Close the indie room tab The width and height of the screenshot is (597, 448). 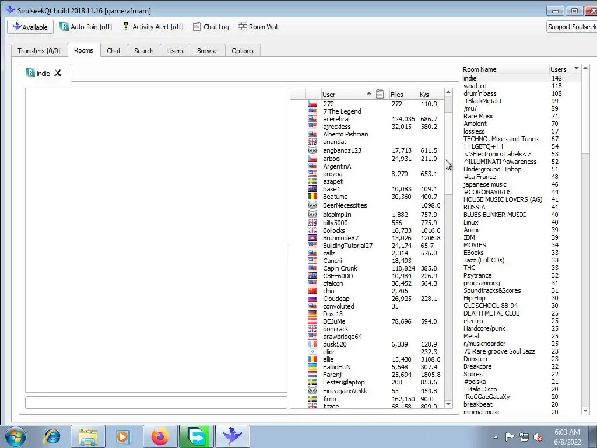tap(58, 73)
